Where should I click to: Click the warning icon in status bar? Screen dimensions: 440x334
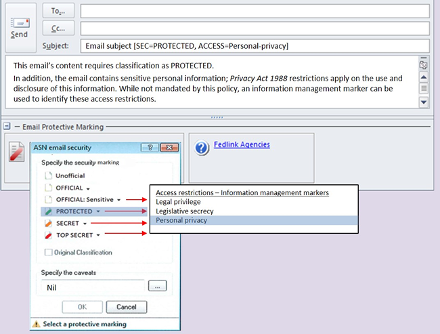tap(37, 325)
